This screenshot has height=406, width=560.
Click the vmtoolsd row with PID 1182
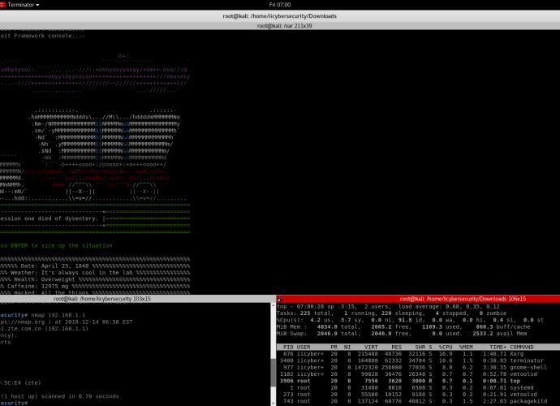coord(418,374)
